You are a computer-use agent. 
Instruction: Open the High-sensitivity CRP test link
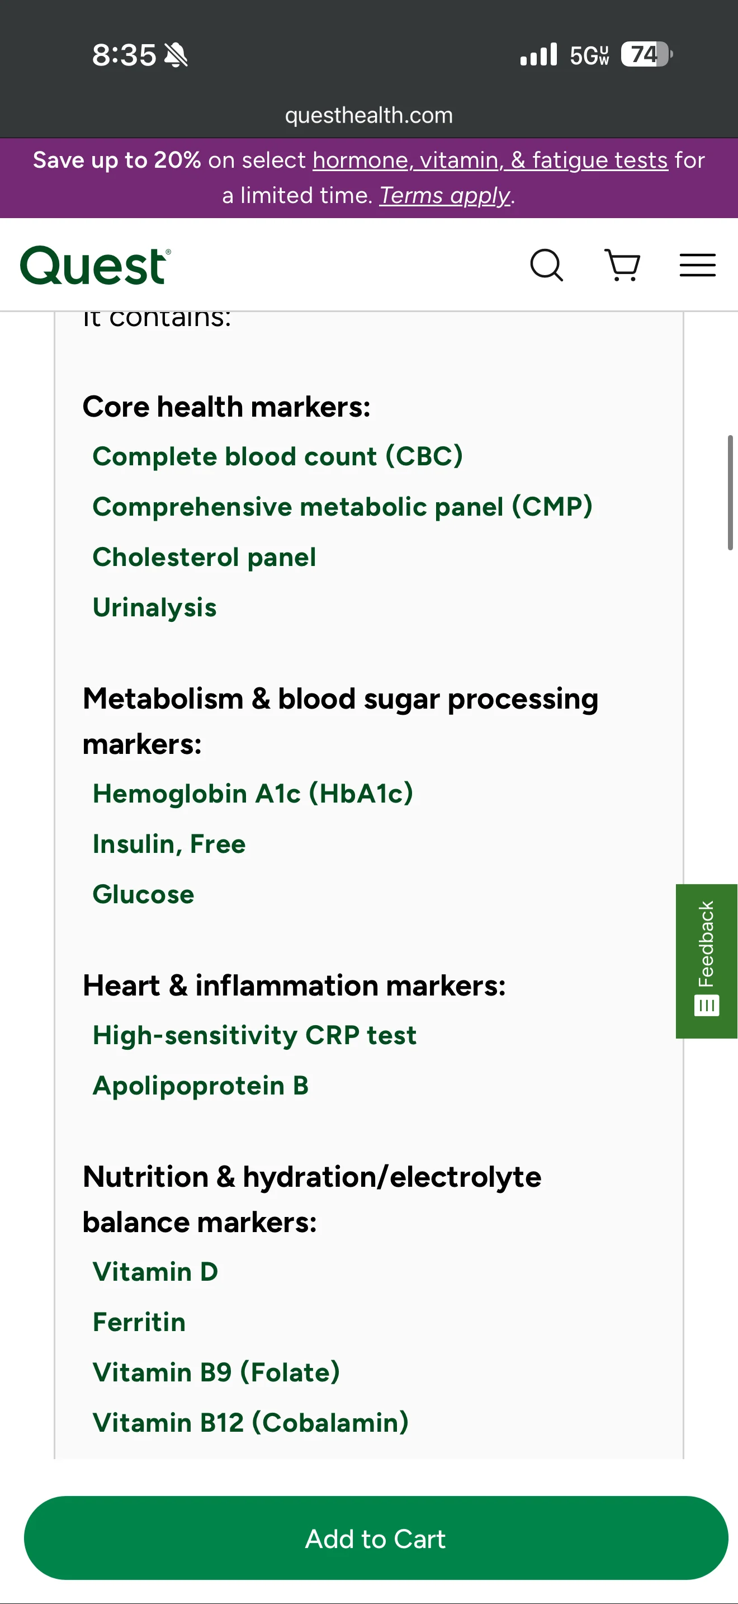[254, 1036]
